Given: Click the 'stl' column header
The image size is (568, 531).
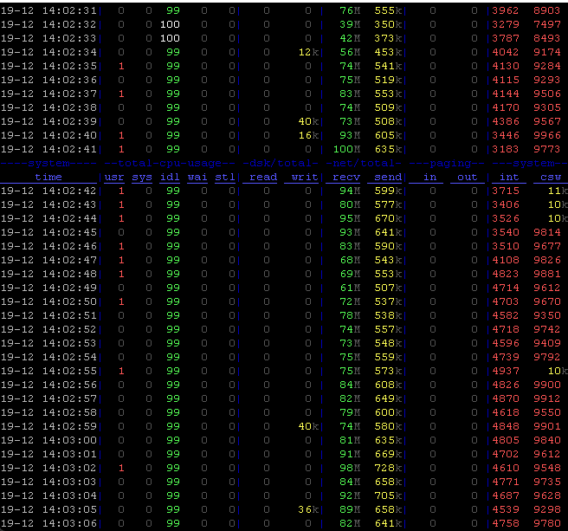Looking at the screenshot, I should [x=225, y=177].
